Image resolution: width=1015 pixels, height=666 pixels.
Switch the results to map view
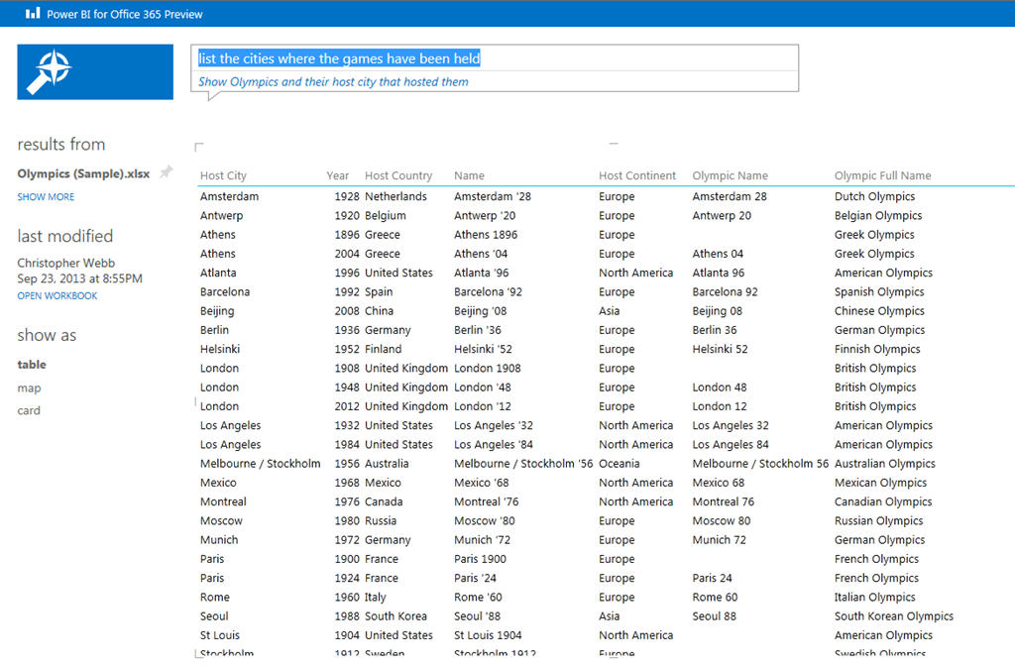click(29, 388)
